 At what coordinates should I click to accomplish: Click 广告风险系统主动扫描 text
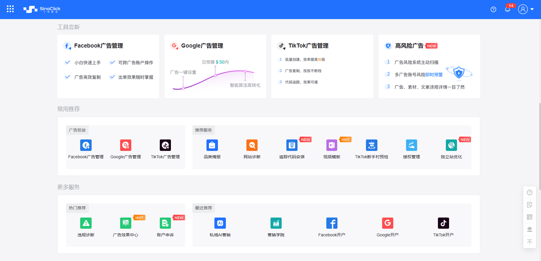point(416,62)
